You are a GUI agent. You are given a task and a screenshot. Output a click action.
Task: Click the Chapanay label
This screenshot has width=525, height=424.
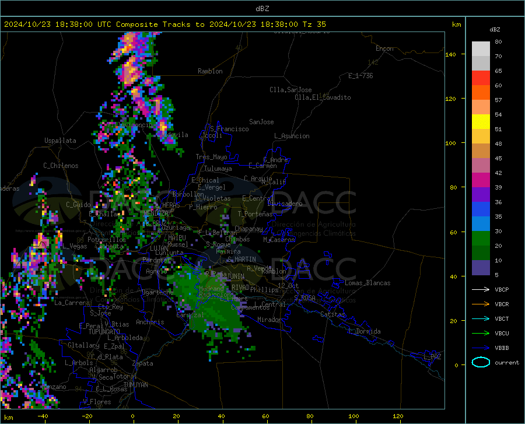(x=249, y=229)
